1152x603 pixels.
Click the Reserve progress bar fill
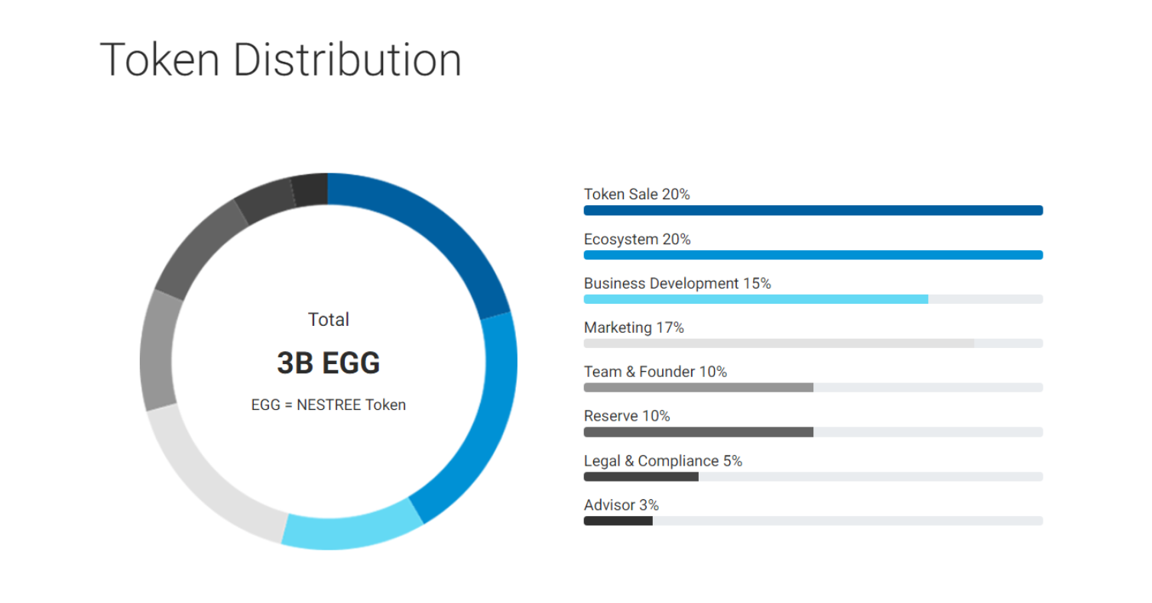[698, 432]
